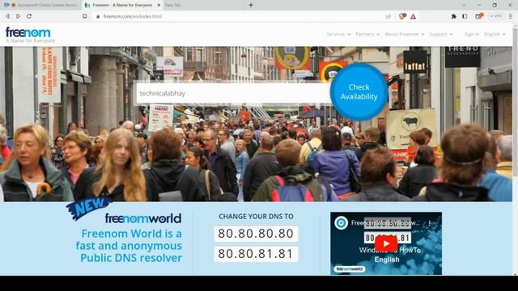Expand the About Freenom menu

tap(405, 34)
